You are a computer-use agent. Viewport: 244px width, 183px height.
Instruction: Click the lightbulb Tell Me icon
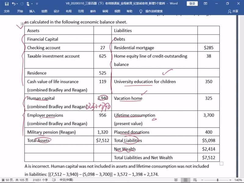[141, 11]
